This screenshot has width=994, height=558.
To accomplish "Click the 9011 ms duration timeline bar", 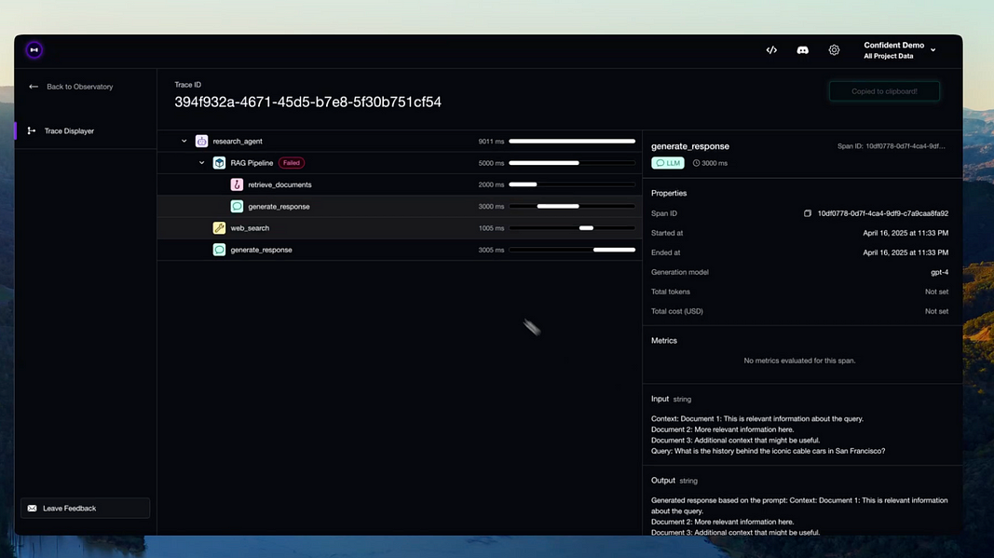I will 572,141.
